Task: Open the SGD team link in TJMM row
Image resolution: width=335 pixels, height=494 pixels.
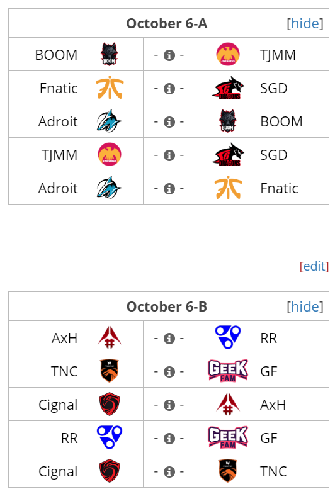Action: click(273, 155)
